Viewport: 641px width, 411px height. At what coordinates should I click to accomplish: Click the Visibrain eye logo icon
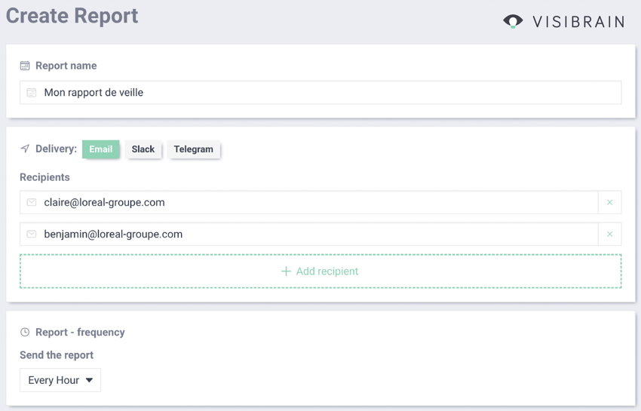point(513,21)
